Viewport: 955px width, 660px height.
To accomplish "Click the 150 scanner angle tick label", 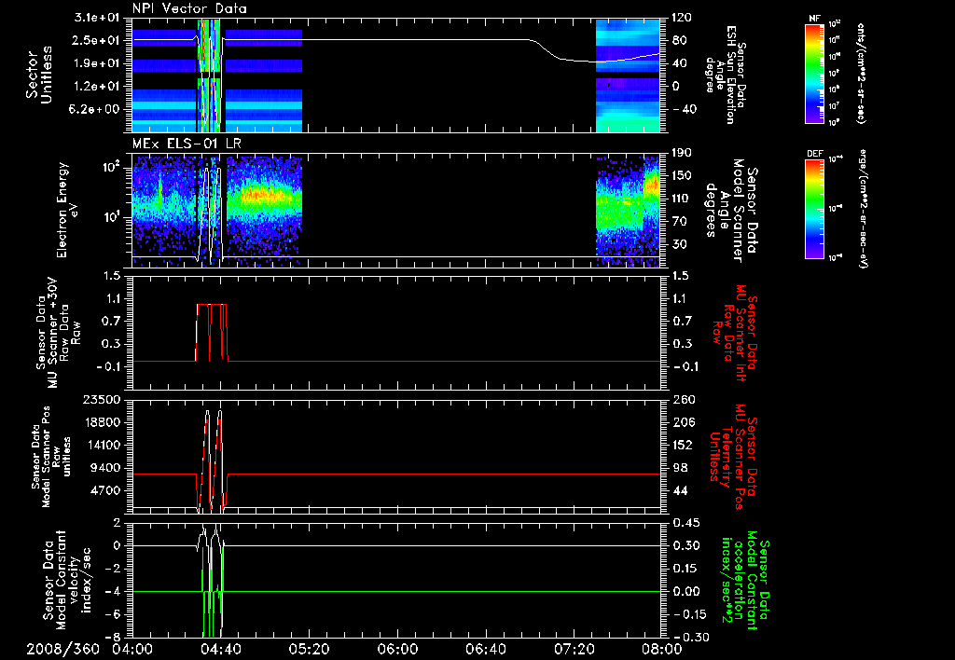I will coord(682,176).
